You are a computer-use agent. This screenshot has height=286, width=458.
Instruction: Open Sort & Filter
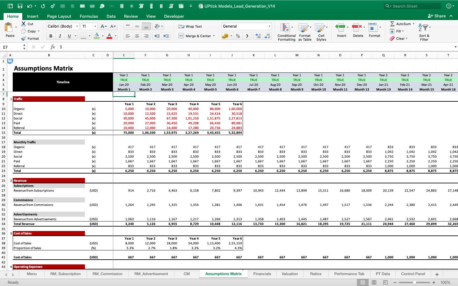coord(424,32)
